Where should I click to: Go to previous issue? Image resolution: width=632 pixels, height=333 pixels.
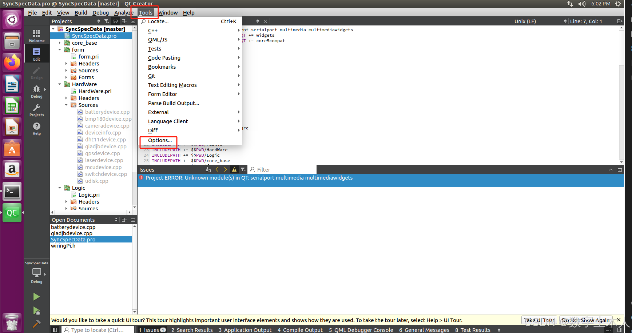[x=217, y=169]
